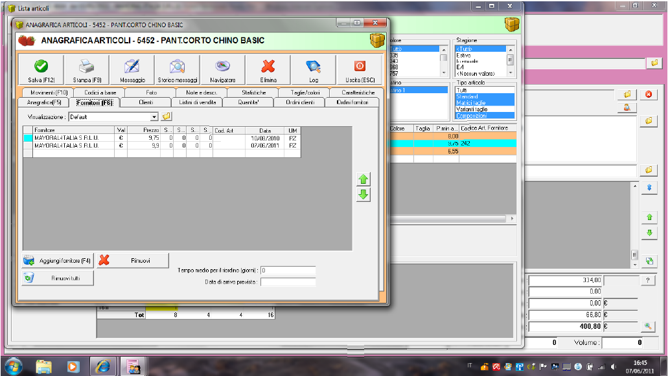
Task: Click the package icon in article header
Action: coord(377,41)
